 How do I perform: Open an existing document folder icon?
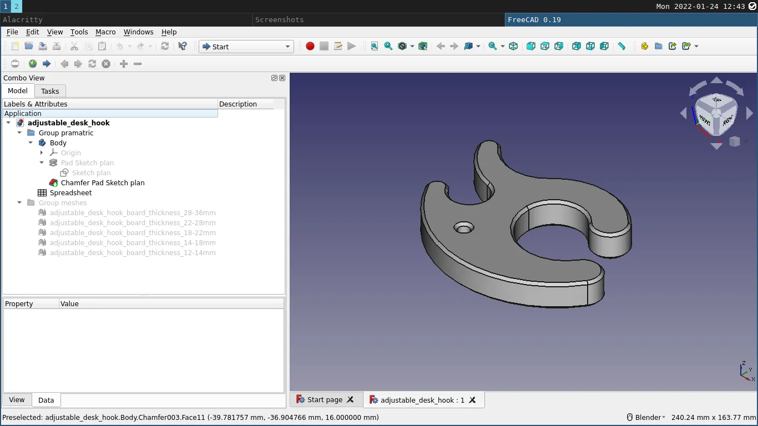29,47
